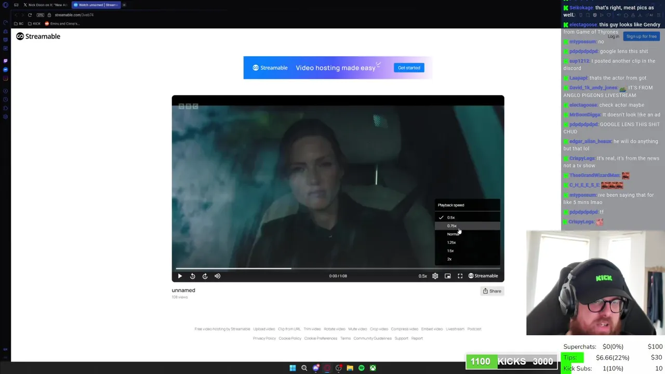Open Opera menu icon
The width and height of the screenshot is (665, 374).
[x=6, y=5]
